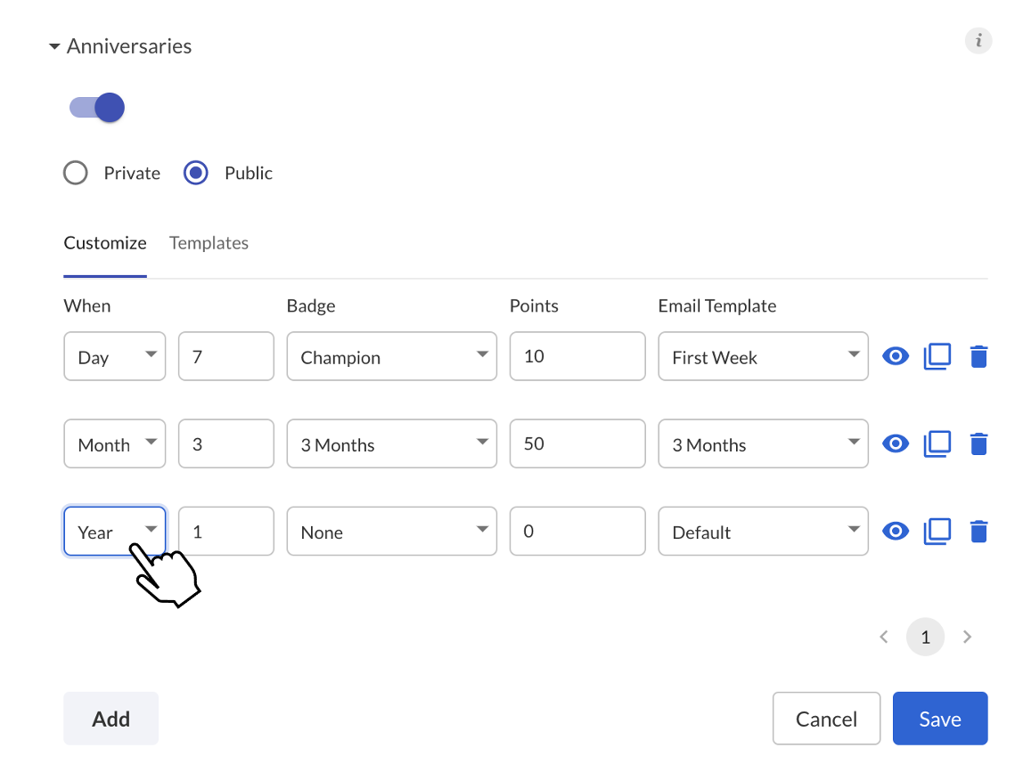Click the Add button
The width and height of the screenshot is (1023, 764).
click(110, 719)
